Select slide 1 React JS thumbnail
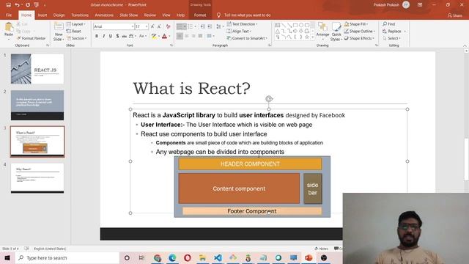The width and height of the screenshot is (469, 264). point(37,69)
